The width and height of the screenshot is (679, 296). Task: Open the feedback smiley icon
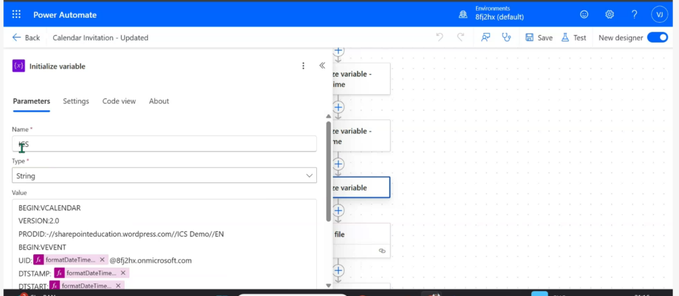tap(584, 15)
